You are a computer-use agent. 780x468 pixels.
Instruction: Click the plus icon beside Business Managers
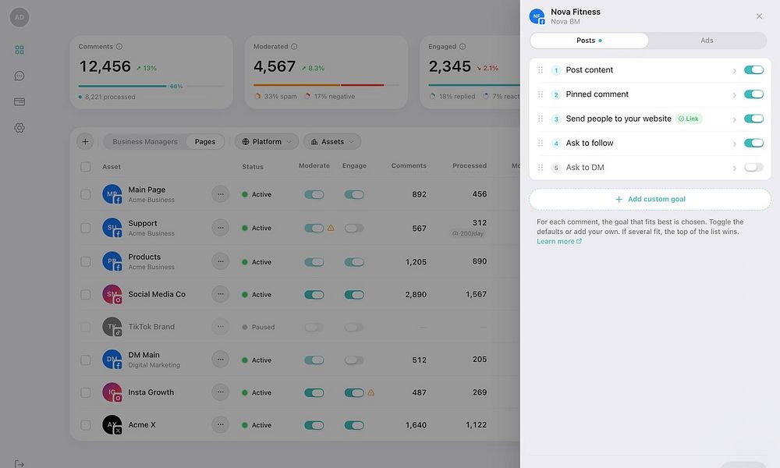click(85, 142)
